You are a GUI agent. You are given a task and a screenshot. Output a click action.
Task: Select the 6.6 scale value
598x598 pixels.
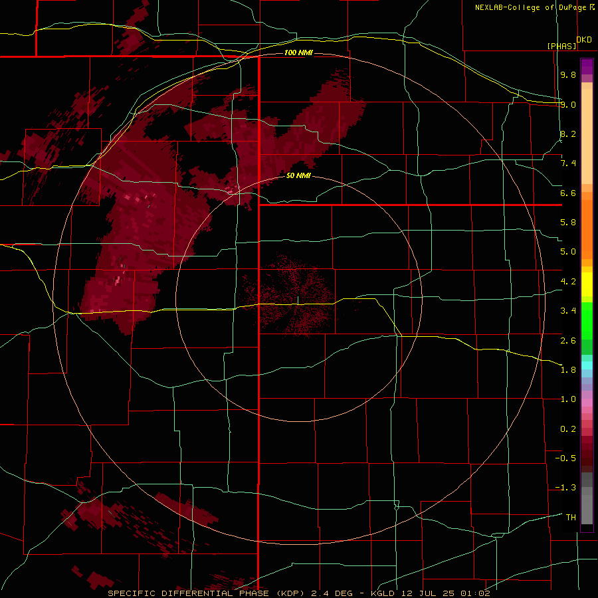coord(568,193)
